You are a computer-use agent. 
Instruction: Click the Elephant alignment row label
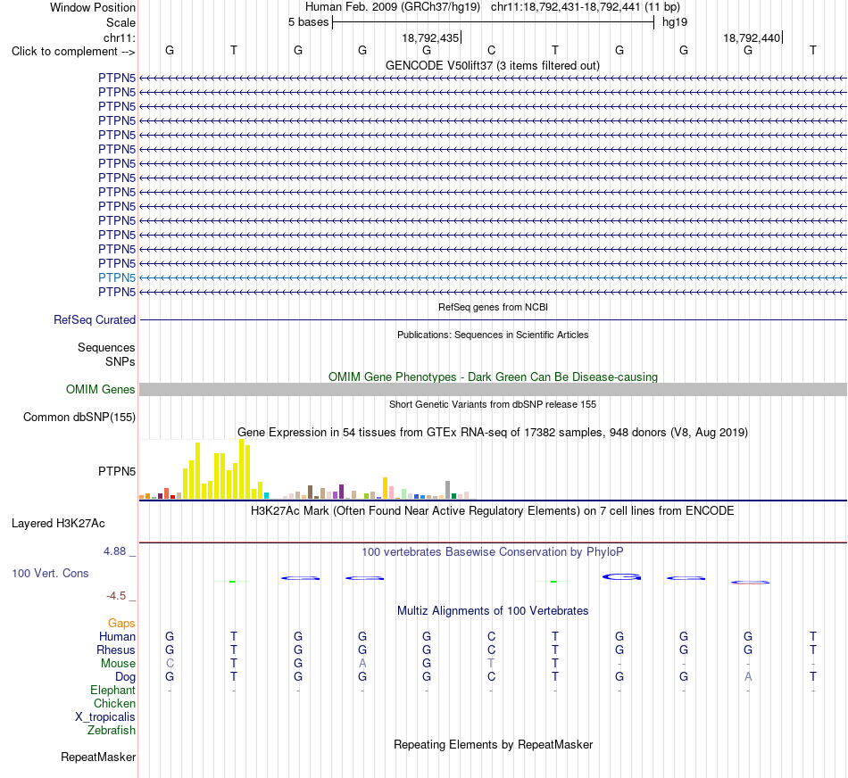click(x=113, y=691)
